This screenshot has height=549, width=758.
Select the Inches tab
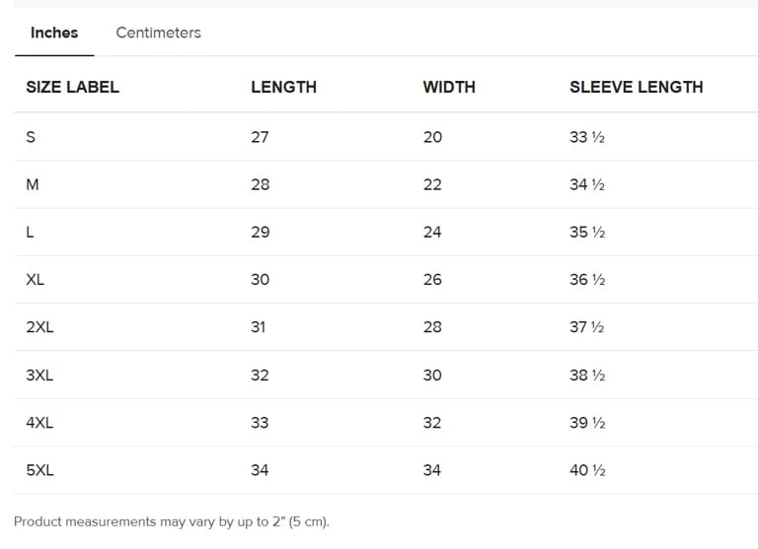[x=54, y=33]
